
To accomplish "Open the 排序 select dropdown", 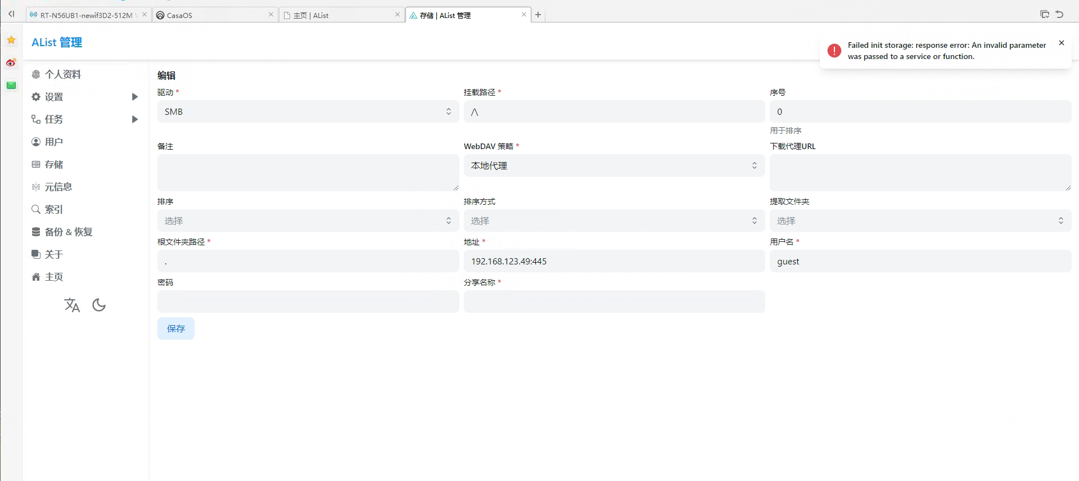I will click(x=308, y=221).
